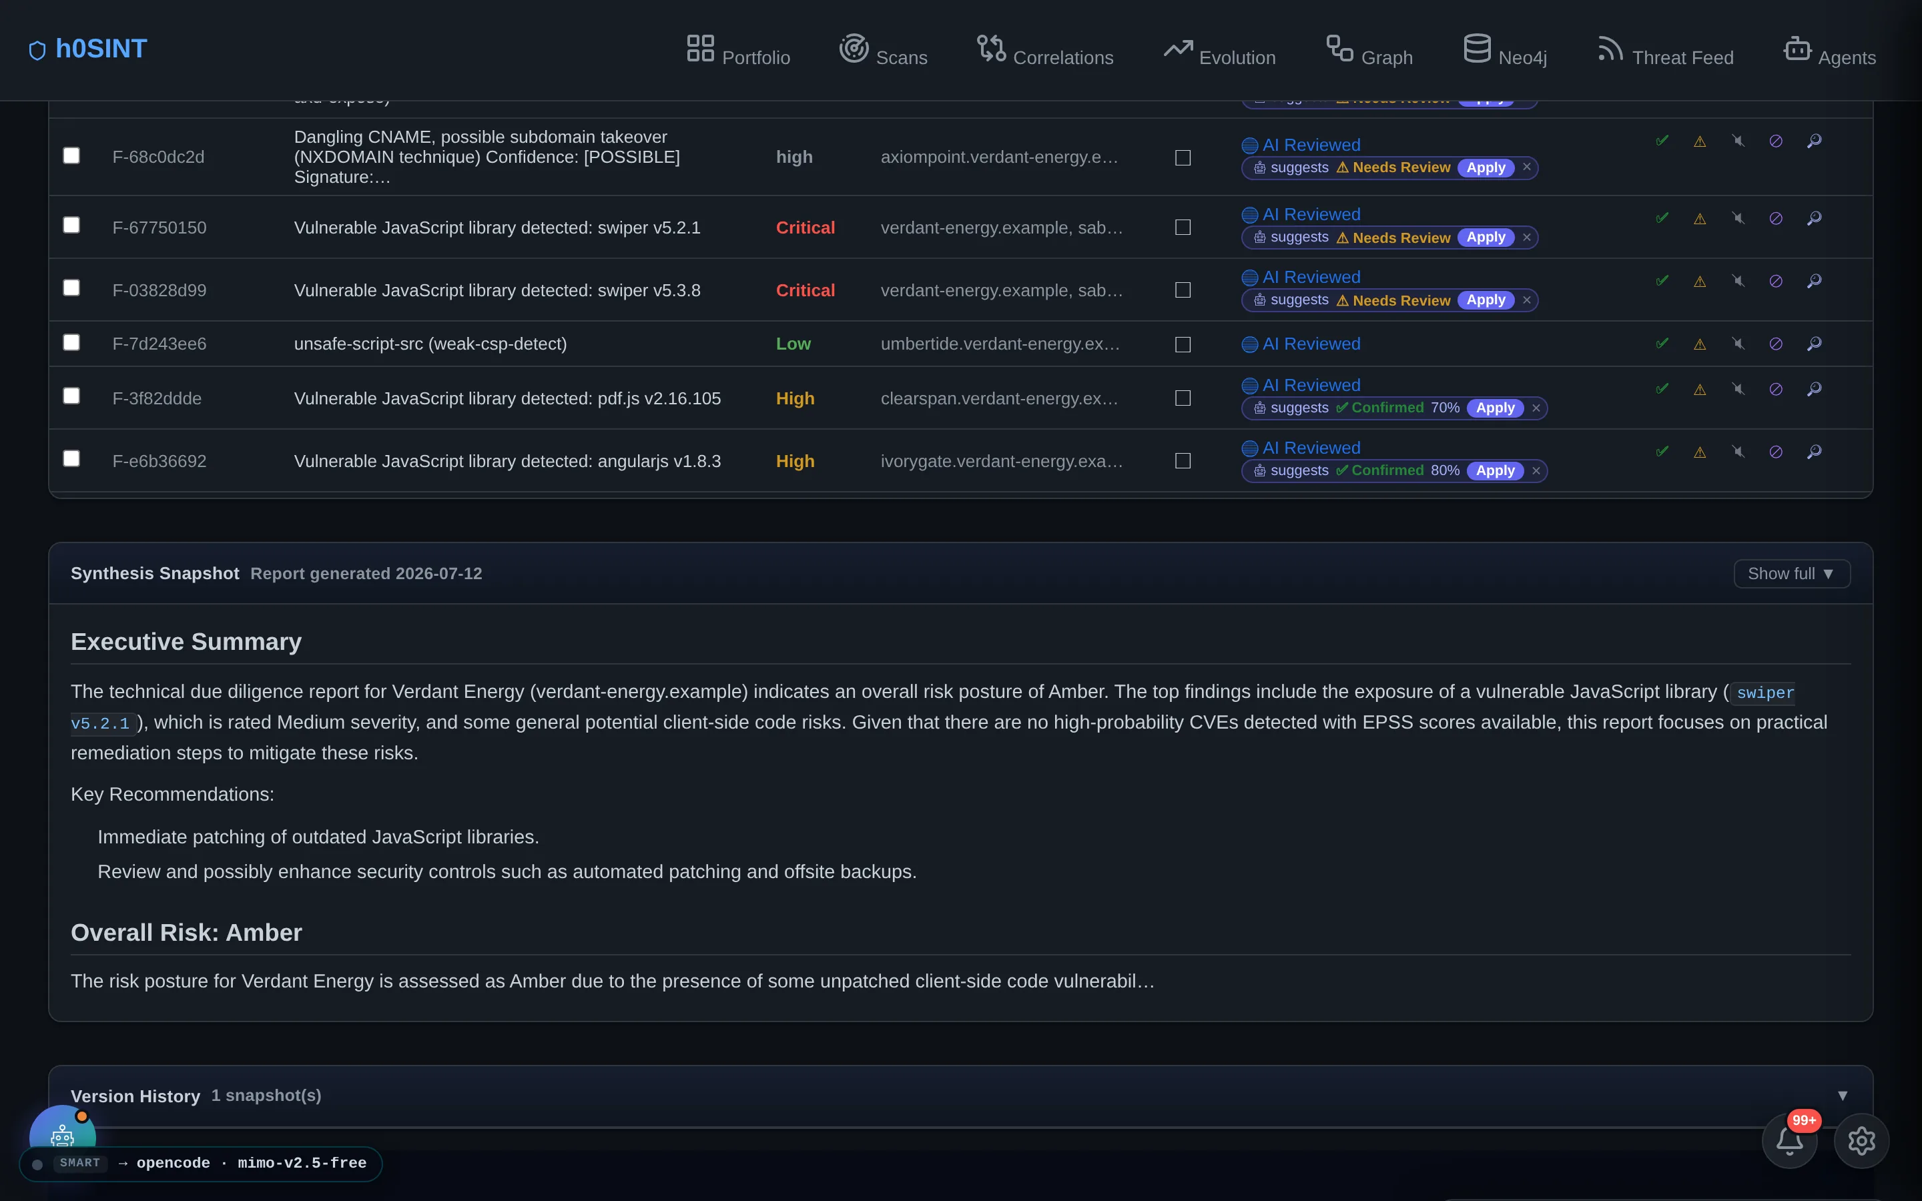Image resolution: width=1922 pixels, height=1201 pixels.
Task: Click the mute speaker icon for F-03828d99
Action: pyautogui.click(x=1738, y=281)
